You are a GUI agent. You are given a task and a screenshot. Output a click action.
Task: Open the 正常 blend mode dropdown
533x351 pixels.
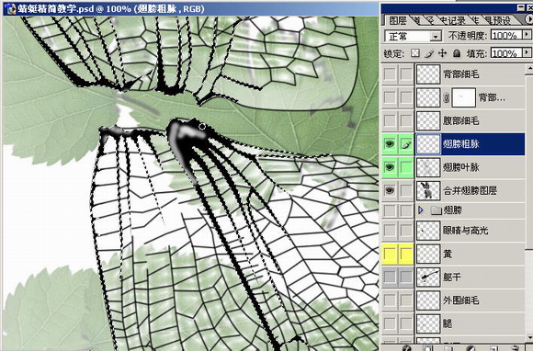(x=413, y=36)
